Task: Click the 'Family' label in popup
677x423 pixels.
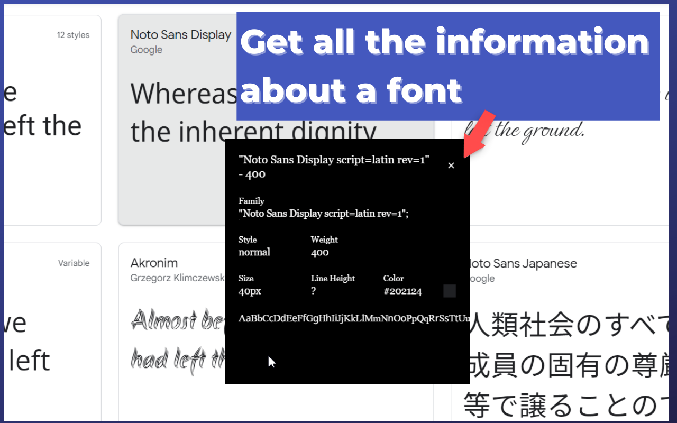Action: pos(251,201)
